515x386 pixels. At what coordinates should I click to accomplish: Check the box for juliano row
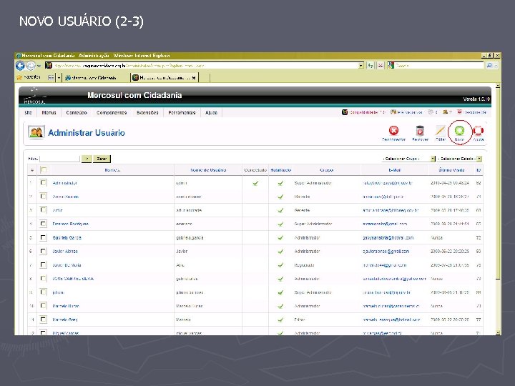(44, 292)
